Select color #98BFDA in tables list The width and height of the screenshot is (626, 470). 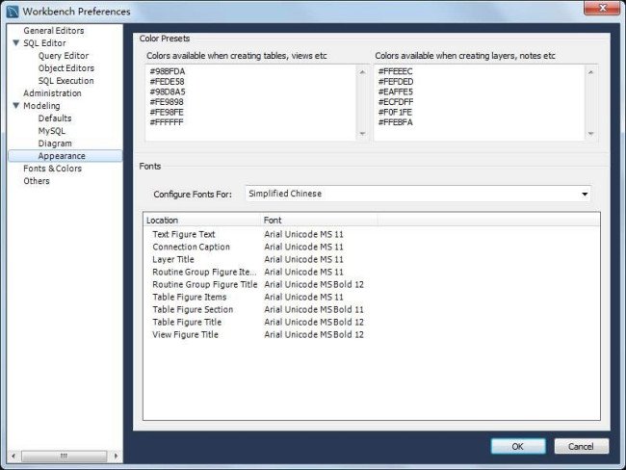click(168, 71)
